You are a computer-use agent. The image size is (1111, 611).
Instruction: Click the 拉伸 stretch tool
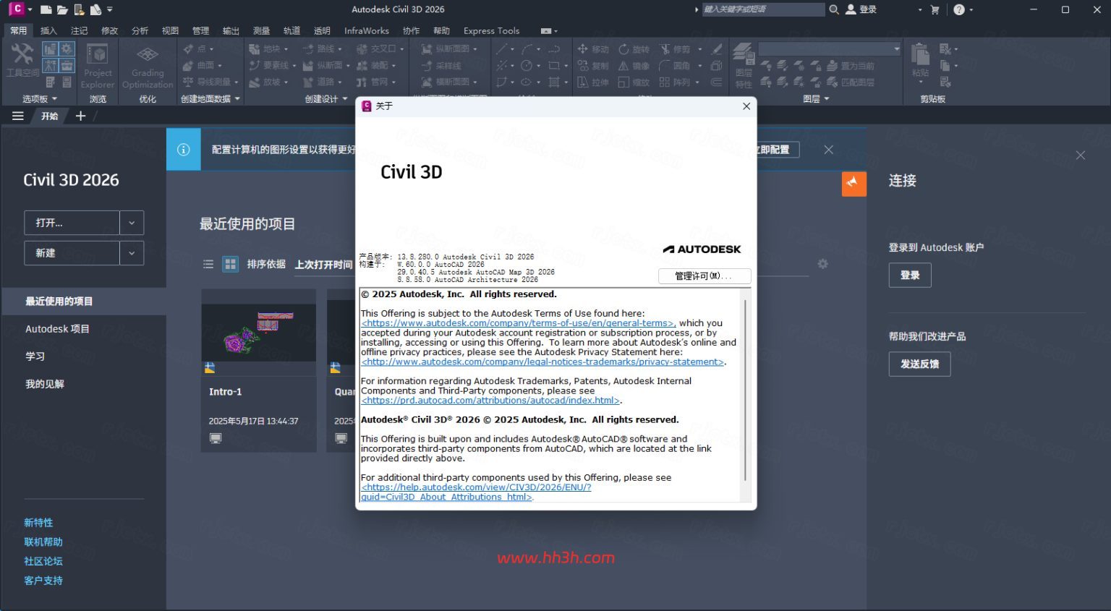[x=593, y=82]
